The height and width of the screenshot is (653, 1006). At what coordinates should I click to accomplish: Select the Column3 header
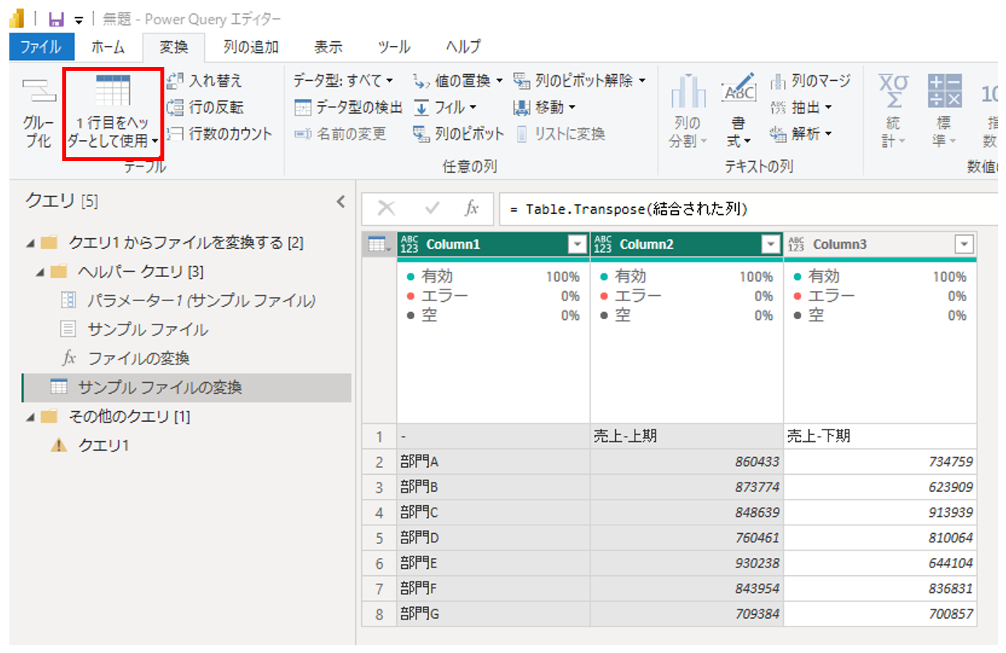point(880,244)
